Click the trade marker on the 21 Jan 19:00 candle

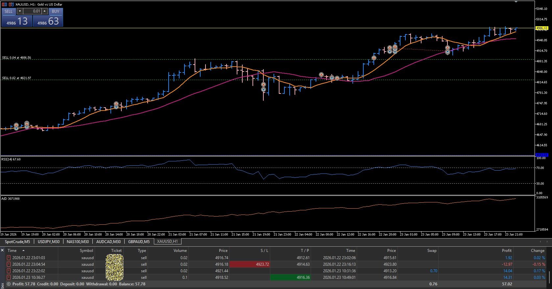[263, 85]
